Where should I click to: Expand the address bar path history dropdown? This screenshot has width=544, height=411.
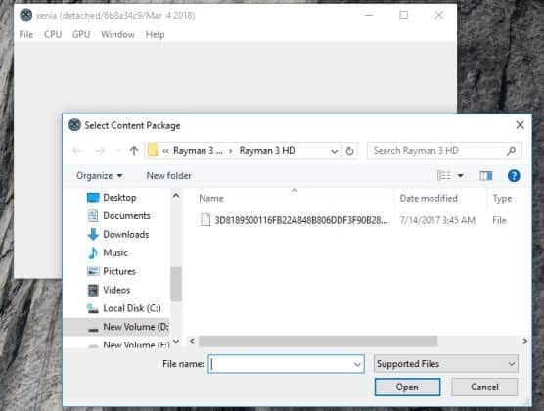334,151
